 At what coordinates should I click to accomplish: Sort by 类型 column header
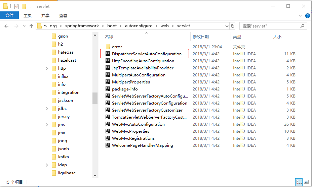[237, 37]
